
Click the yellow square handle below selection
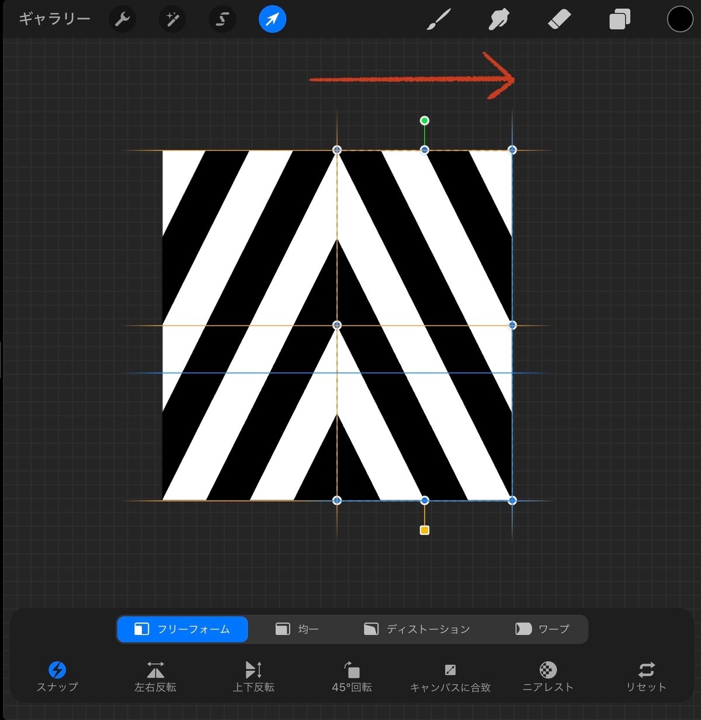[x=425, y=530]
